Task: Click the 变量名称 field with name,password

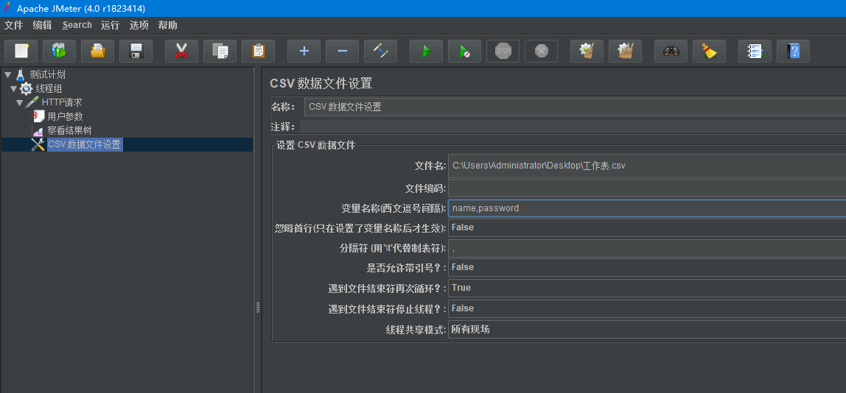Action: click(647, 208)
